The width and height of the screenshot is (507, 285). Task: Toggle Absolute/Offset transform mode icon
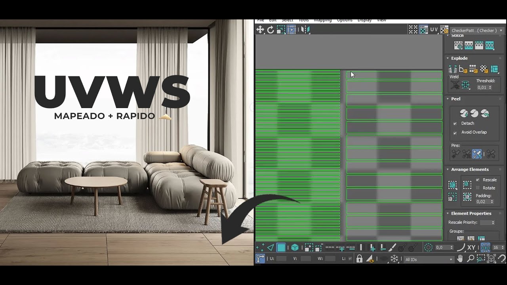pos(260,259)
